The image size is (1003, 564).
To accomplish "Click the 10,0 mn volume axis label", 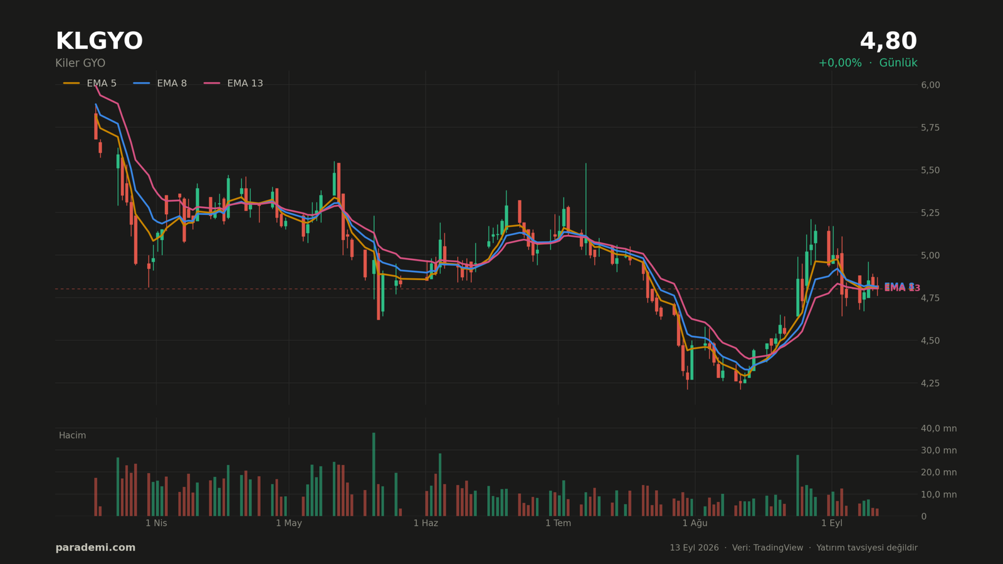I will pos(938,494).
